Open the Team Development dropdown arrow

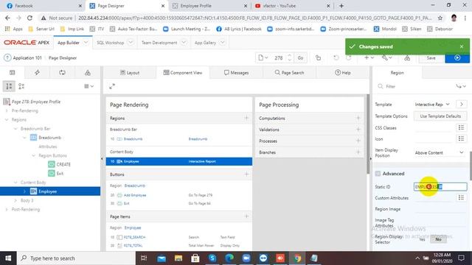184,43
